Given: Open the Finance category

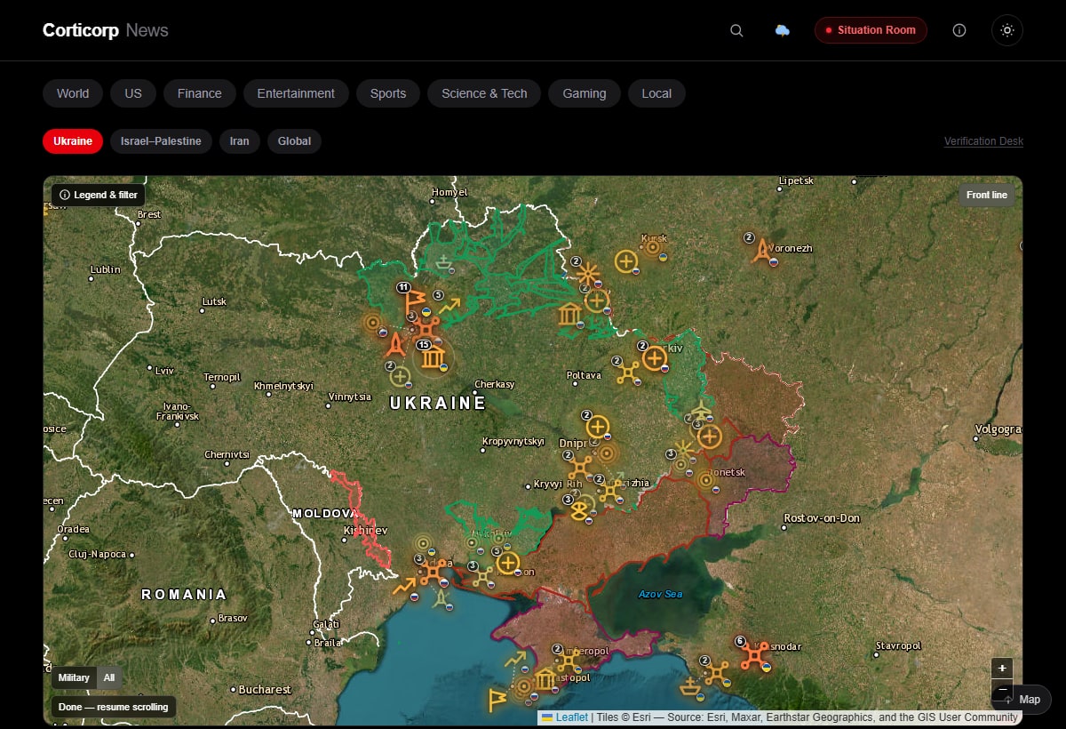Looking at the screenshot, I should [199, 93].
